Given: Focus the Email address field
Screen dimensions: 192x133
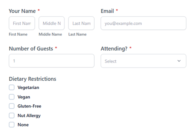Looking at the screenshot, I should click(x=143, y=23).
